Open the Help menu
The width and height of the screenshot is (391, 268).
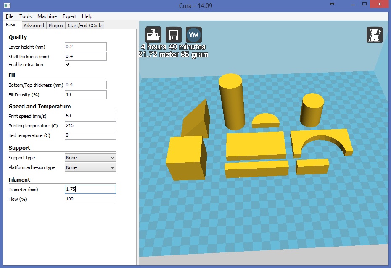point(87,16)
